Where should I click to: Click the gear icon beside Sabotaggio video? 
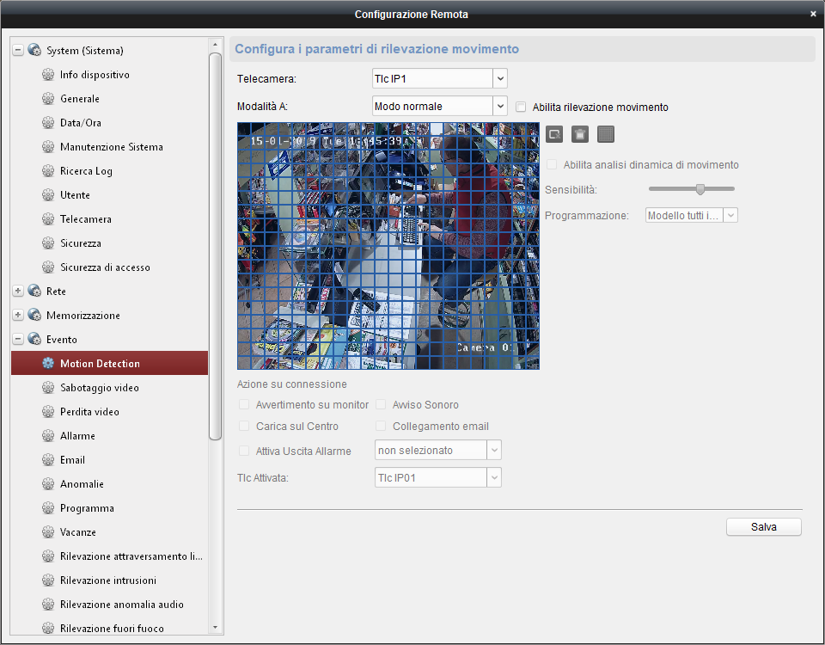pos(48,388)
